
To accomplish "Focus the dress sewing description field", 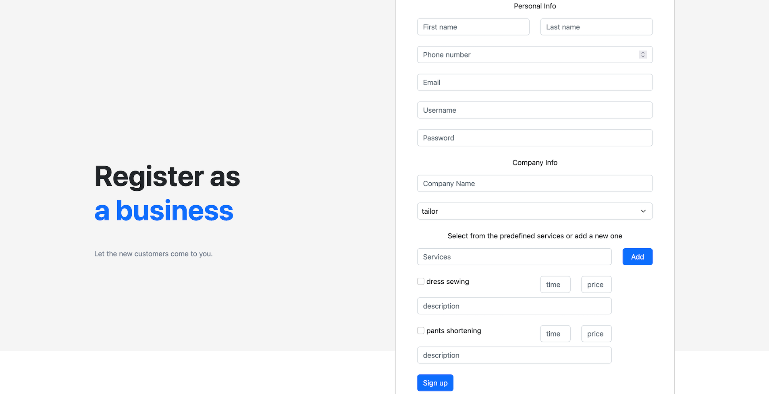I will [x=514, y=306].
